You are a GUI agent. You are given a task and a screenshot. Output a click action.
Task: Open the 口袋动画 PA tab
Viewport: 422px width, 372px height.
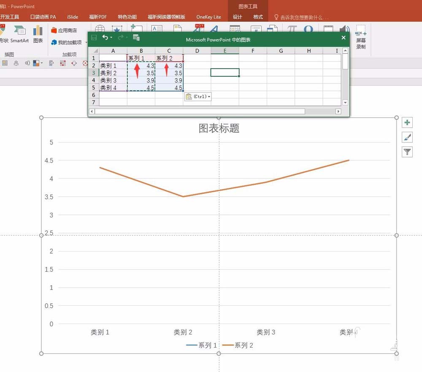click(x=43, y=17)
